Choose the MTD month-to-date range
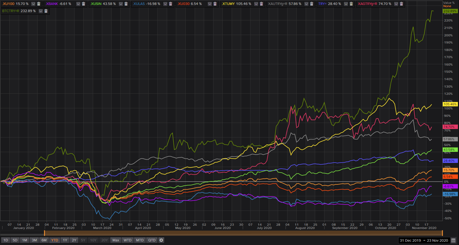 140,240
